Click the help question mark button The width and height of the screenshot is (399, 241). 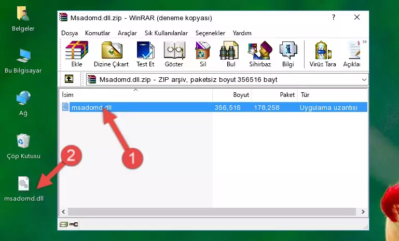point(334,17)
